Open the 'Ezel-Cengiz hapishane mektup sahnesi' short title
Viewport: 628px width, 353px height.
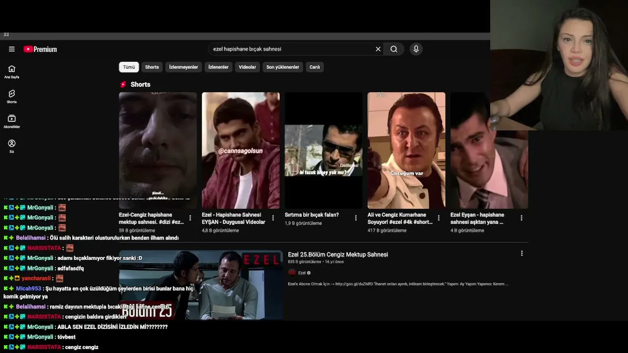click(x=152, y=218)
